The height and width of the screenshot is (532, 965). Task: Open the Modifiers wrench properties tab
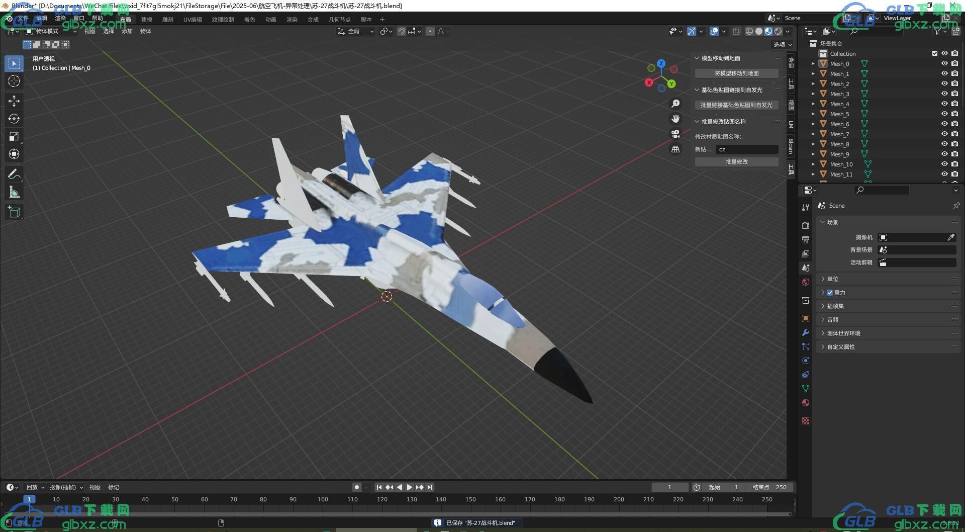coord(806,332)
